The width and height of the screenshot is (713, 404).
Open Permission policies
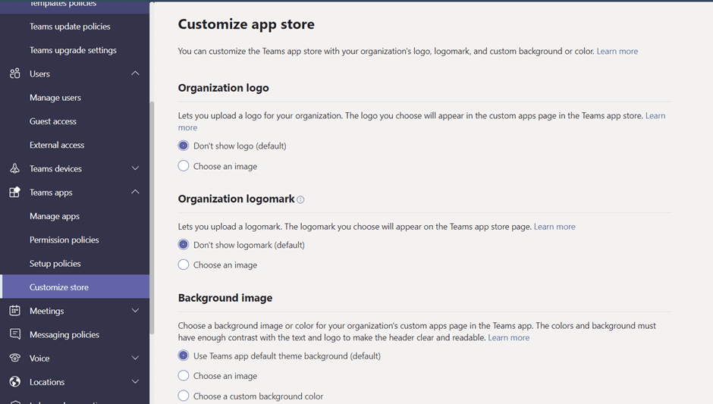[x=64, y=240]
